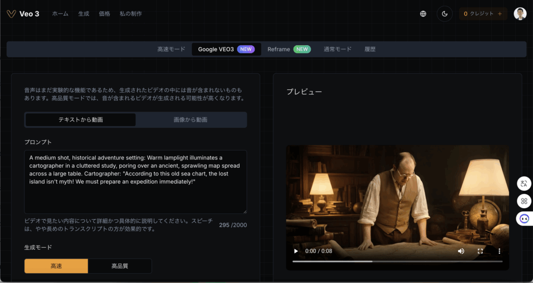Image resolution: width=533 pixels, height=283 pixels.
Task: Click the command key floating icon
Action: point(524,201)
